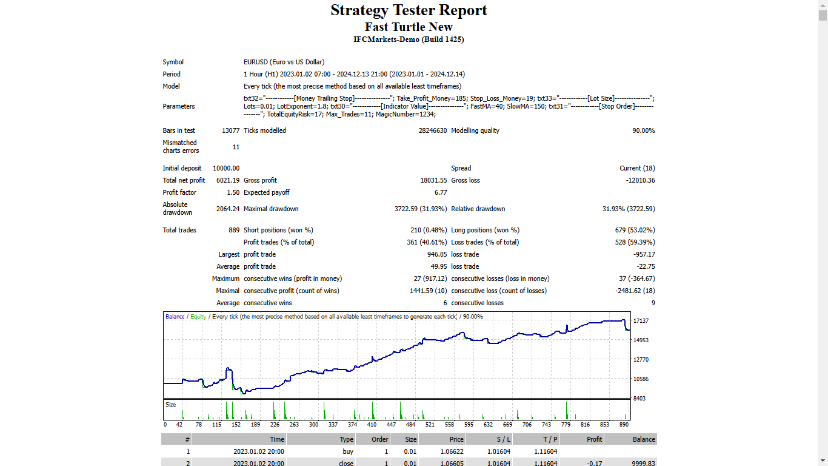828x466 pixels.
Task: Click the 'Bars in test' value 13077
Action: [231, 130]
